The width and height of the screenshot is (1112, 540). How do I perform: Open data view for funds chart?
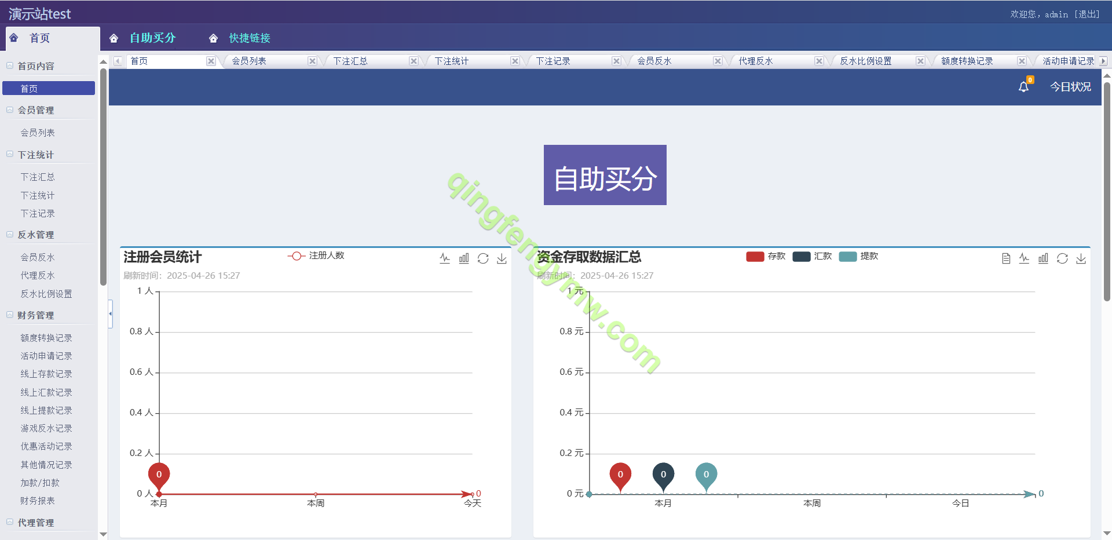pyautogui.click(x=1006, y=258)
